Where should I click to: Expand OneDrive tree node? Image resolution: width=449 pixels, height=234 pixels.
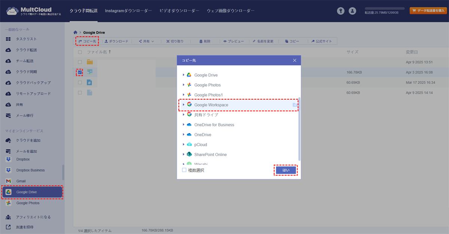click(183, 134)
